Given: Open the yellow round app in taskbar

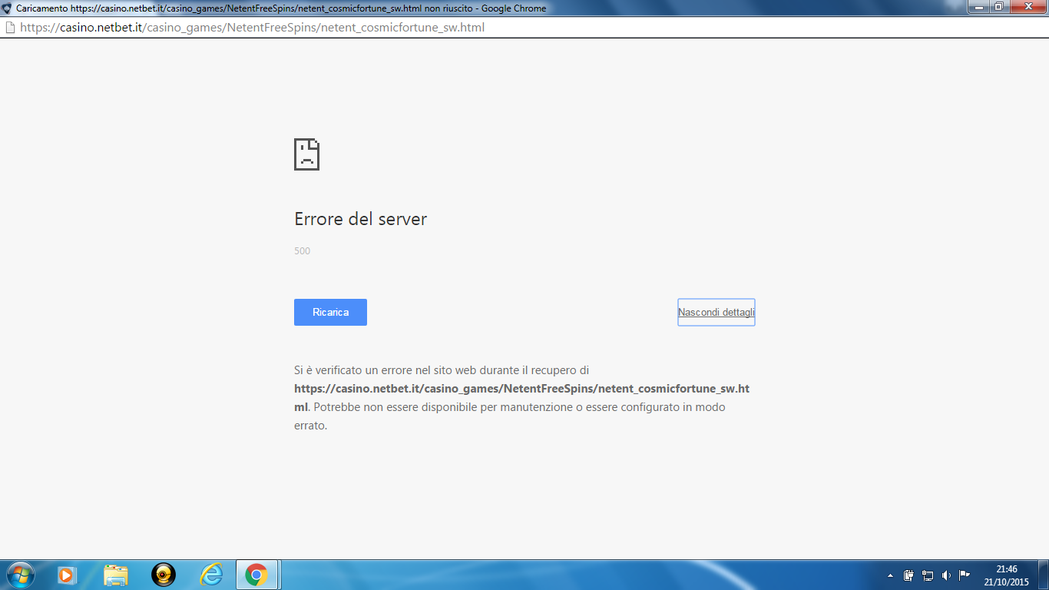Looking at the screenshot, I should click(164, 575).
